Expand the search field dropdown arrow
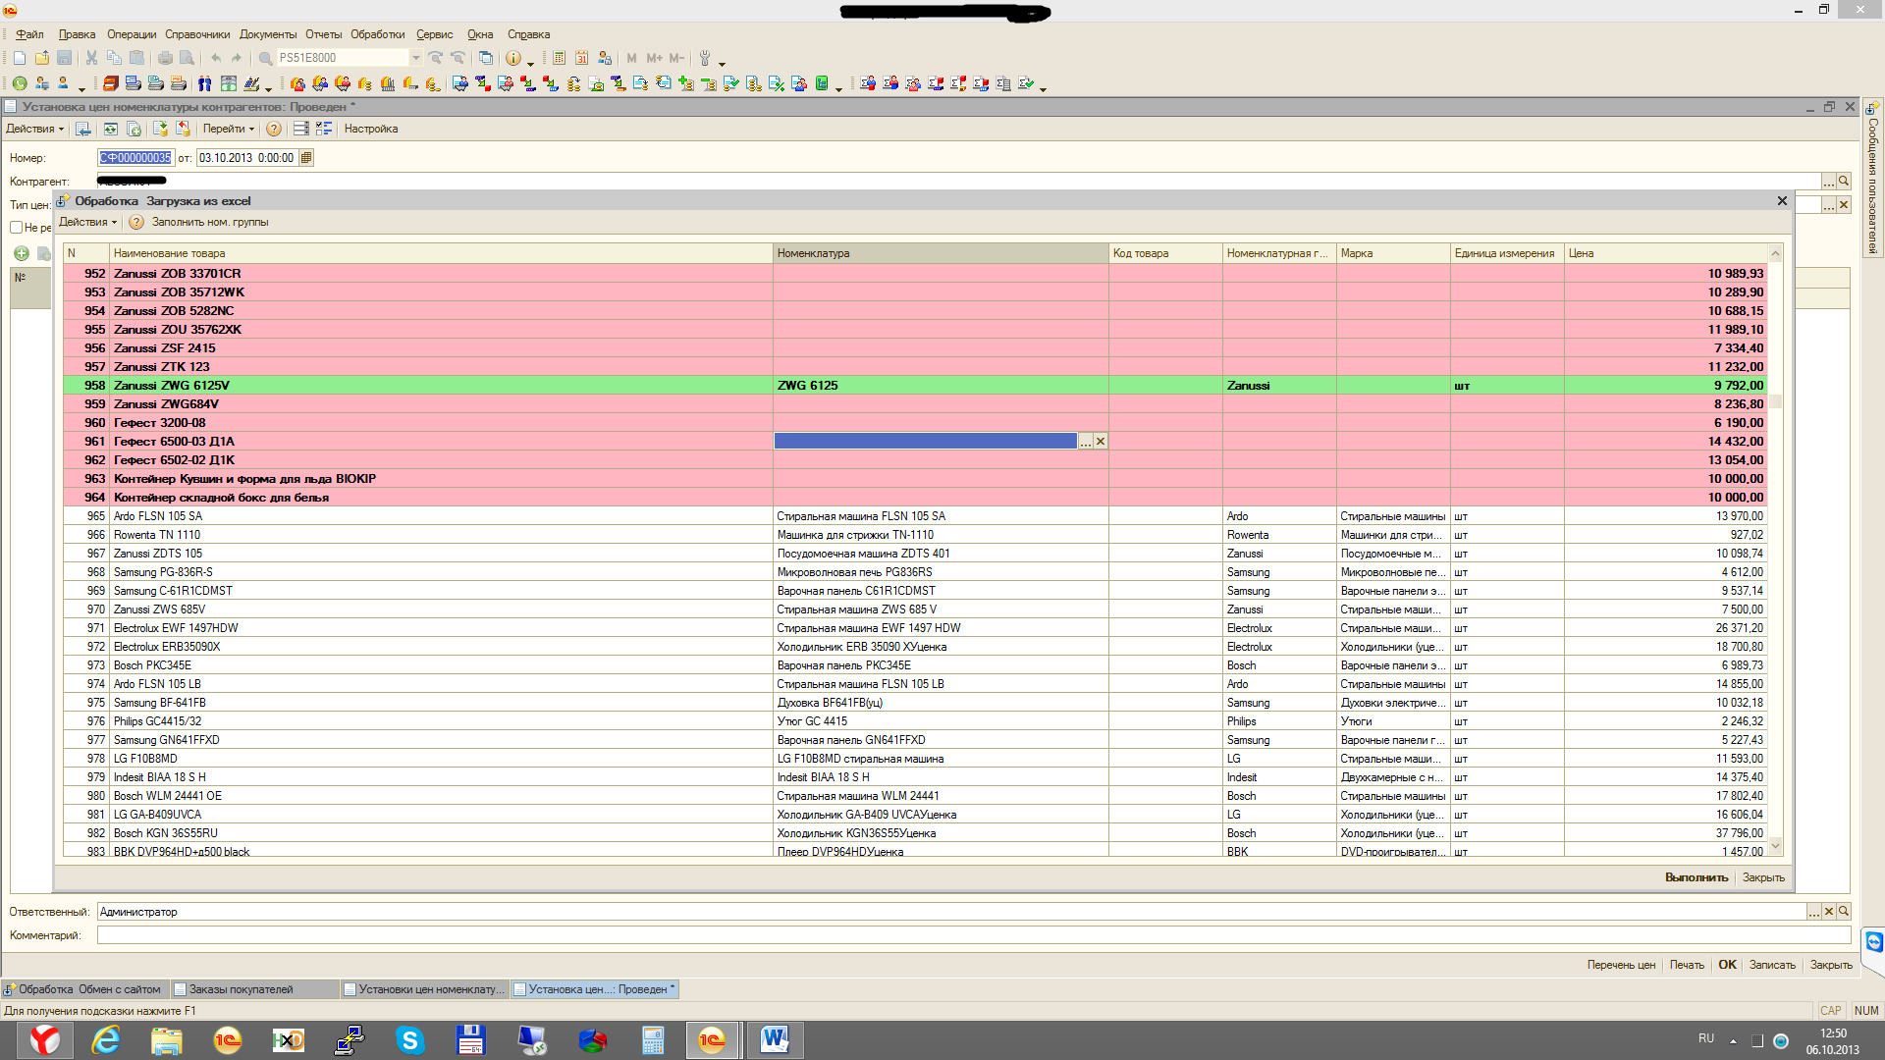Viewport: 1885px width, 1060px height. [x=416, y=58]
